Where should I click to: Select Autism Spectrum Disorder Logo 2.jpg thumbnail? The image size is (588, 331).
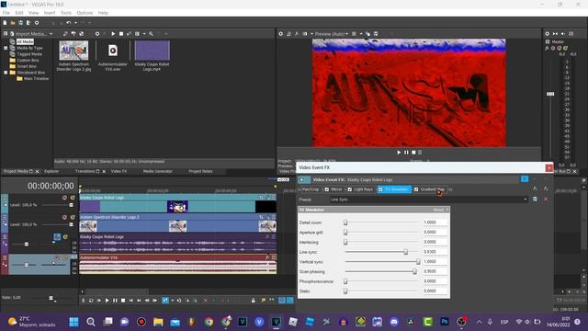tap(73, 51)
